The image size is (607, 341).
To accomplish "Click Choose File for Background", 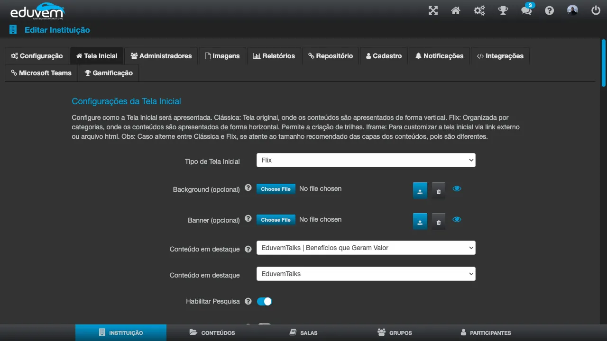I will tap(276, 189).
